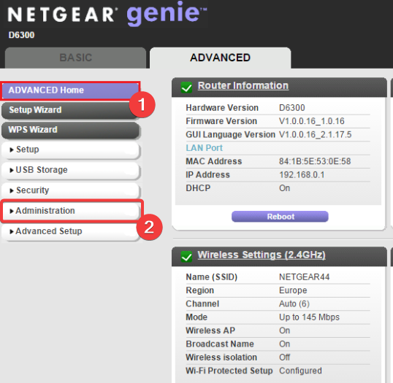Image resolution: width=393 pixels, height=383 pixels.
Task: Select the GUI language version V1.0.0.16_2.1.17.5
Action: 315,135
